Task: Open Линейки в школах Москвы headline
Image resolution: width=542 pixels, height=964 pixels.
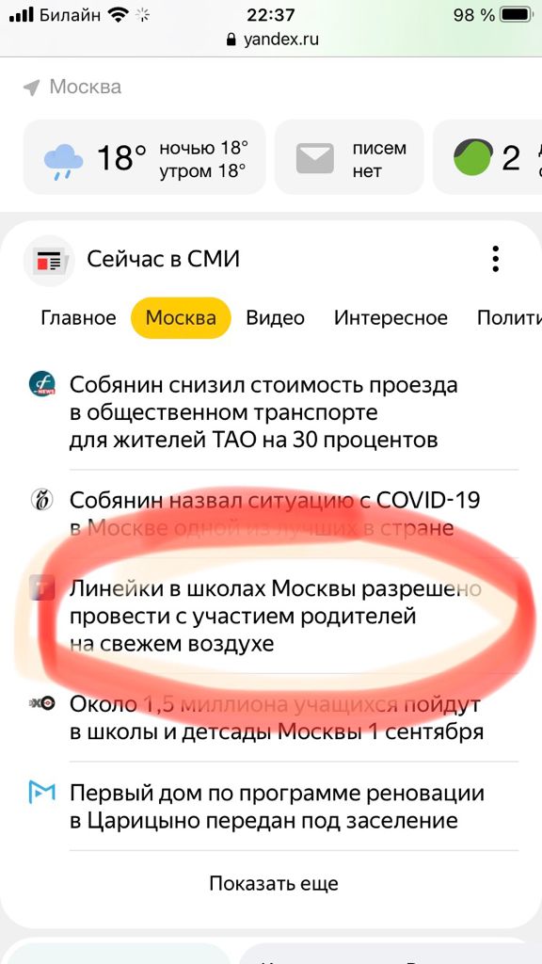Action: pyautogui.click(x=275, y=617)
